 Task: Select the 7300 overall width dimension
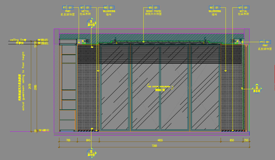click(x=154, y=146)
